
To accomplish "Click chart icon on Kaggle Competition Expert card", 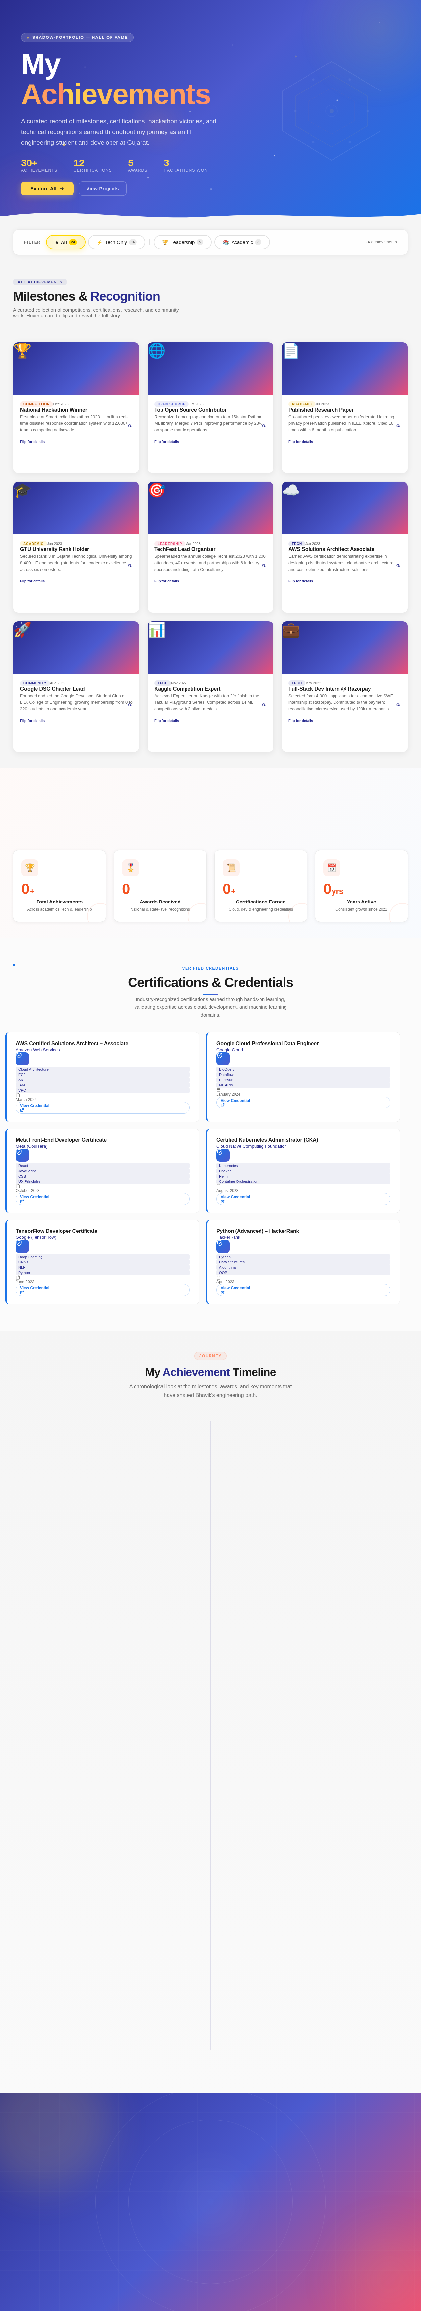I will 156,630.
